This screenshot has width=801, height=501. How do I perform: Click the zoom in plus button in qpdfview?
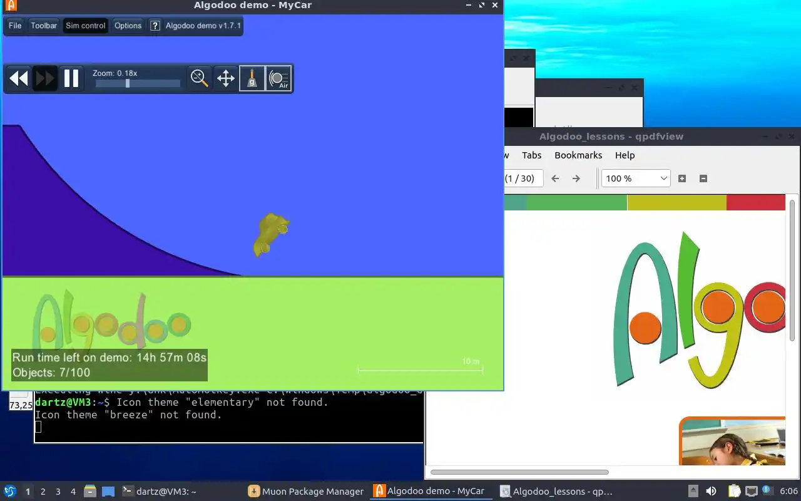point(682,178)
